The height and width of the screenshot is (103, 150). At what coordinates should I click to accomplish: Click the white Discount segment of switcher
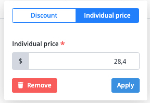point(44,16)
